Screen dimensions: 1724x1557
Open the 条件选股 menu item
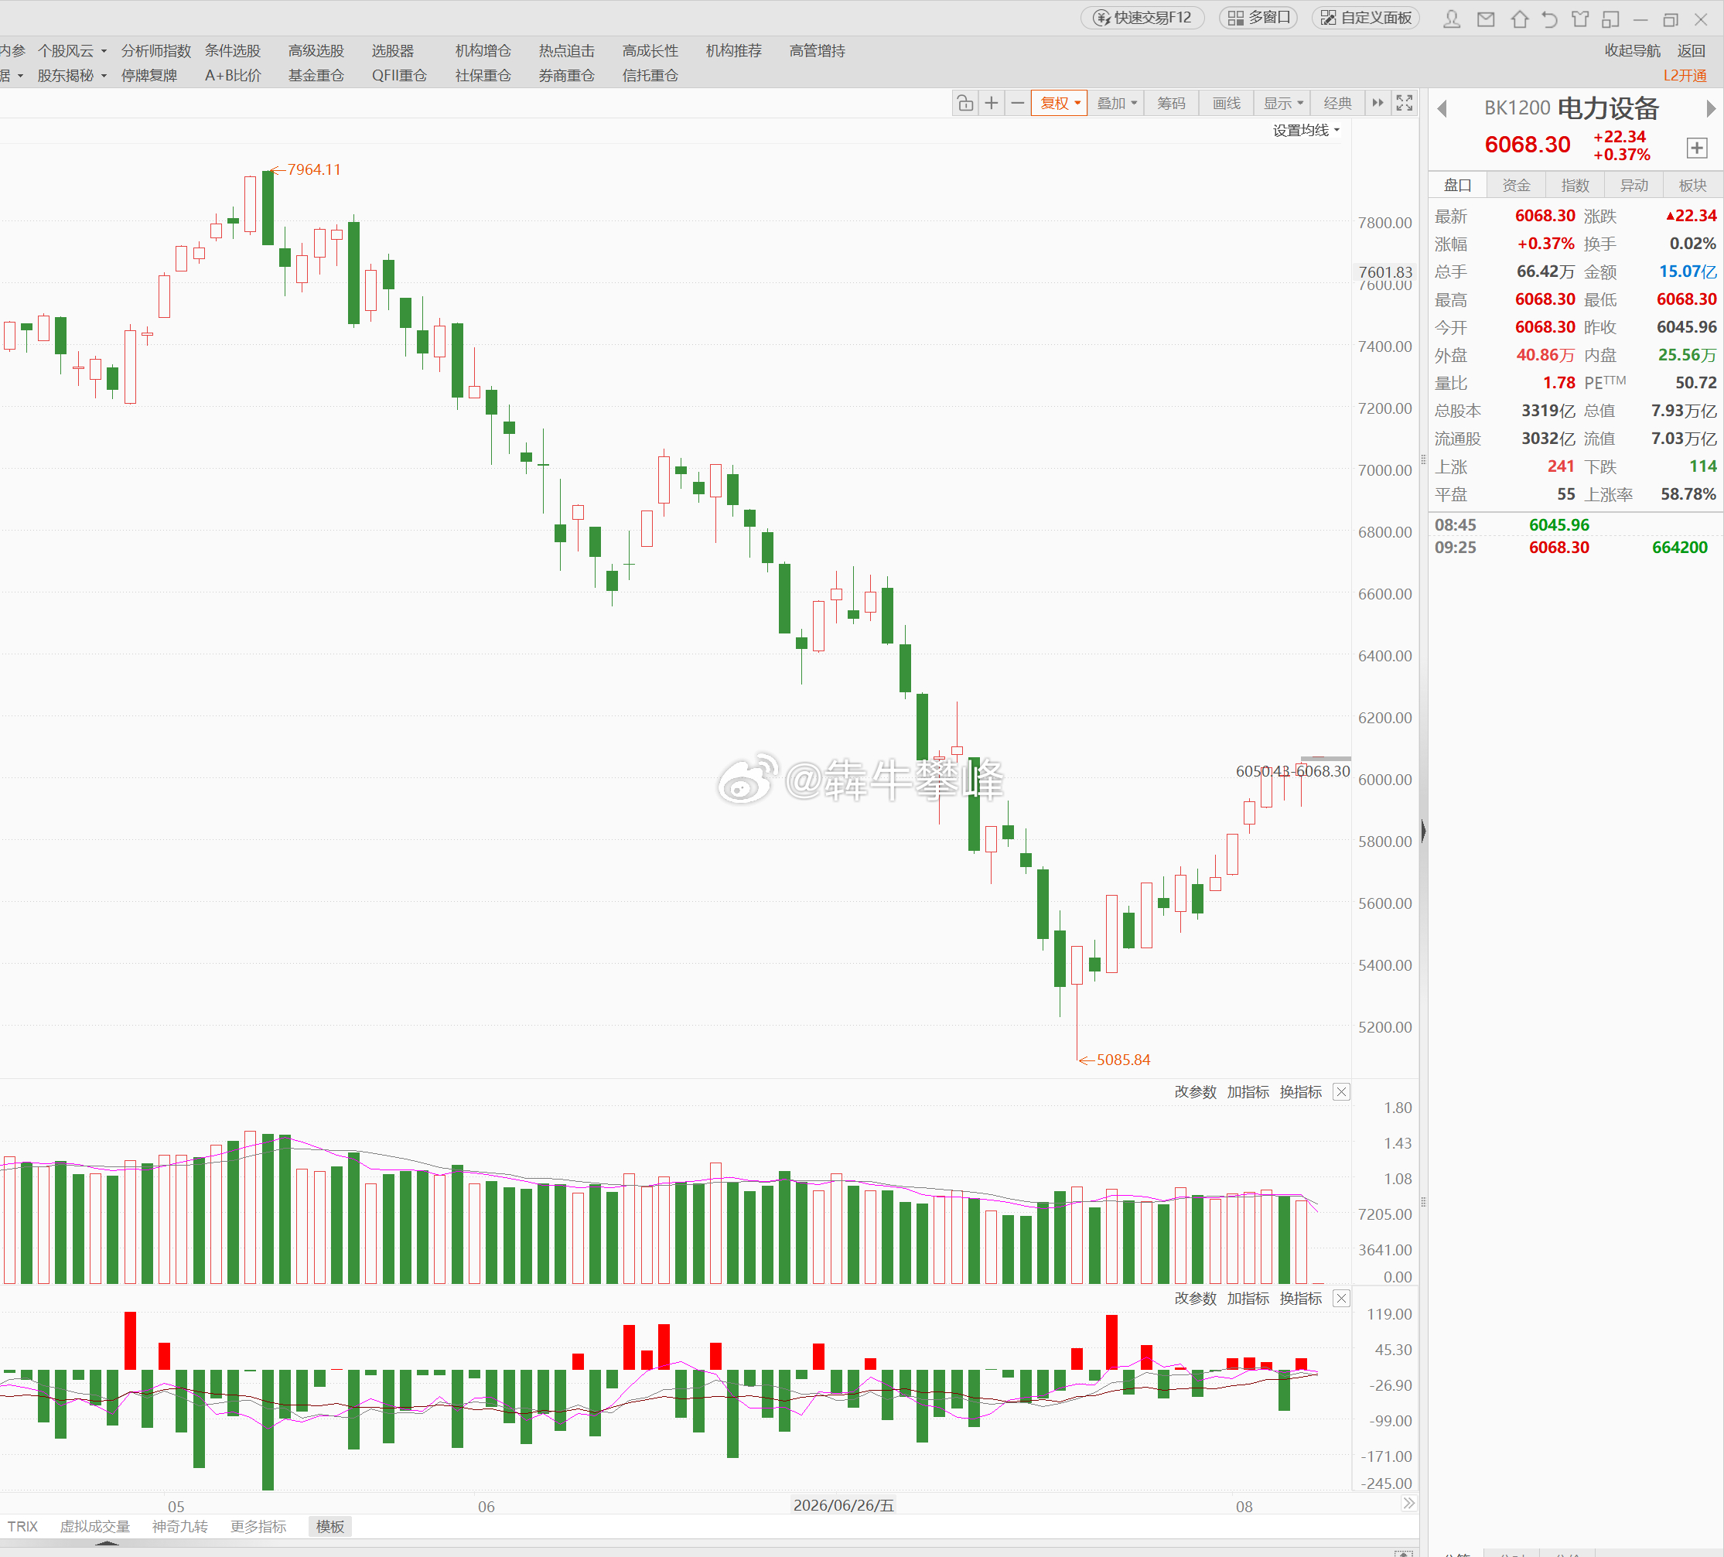233,50
